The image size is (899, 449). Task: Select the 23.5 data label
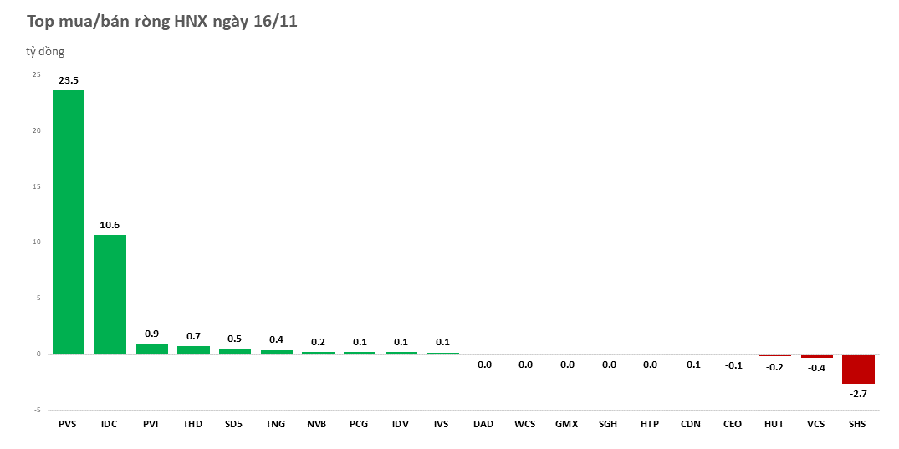[x=69, y=80]
